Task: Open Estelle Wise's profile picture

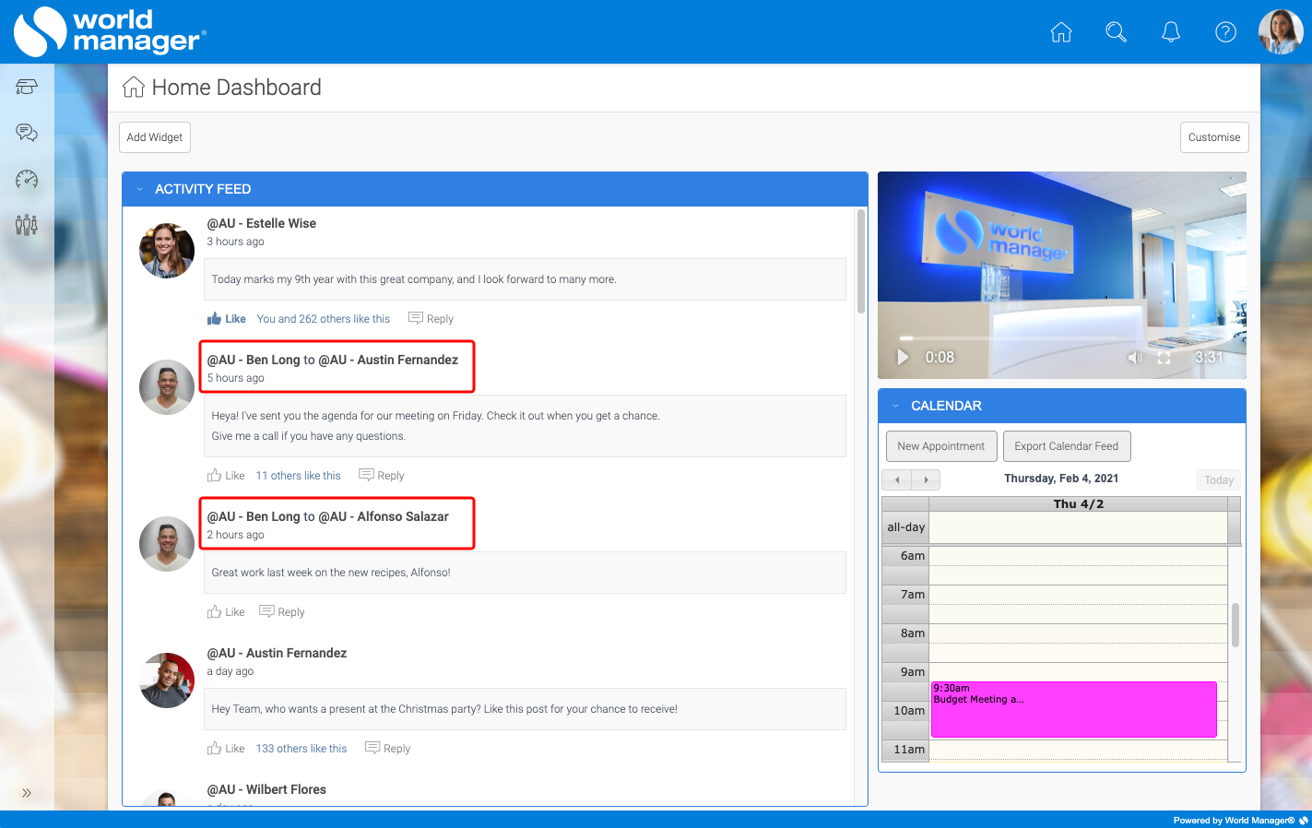Action: [167, 251]
